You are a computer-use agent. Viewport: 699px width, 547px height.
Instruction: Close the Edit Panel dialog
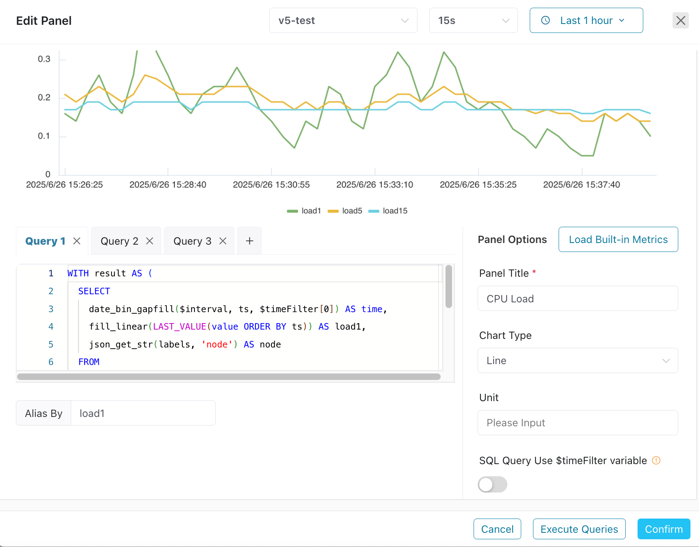click(x=680, y=20)
